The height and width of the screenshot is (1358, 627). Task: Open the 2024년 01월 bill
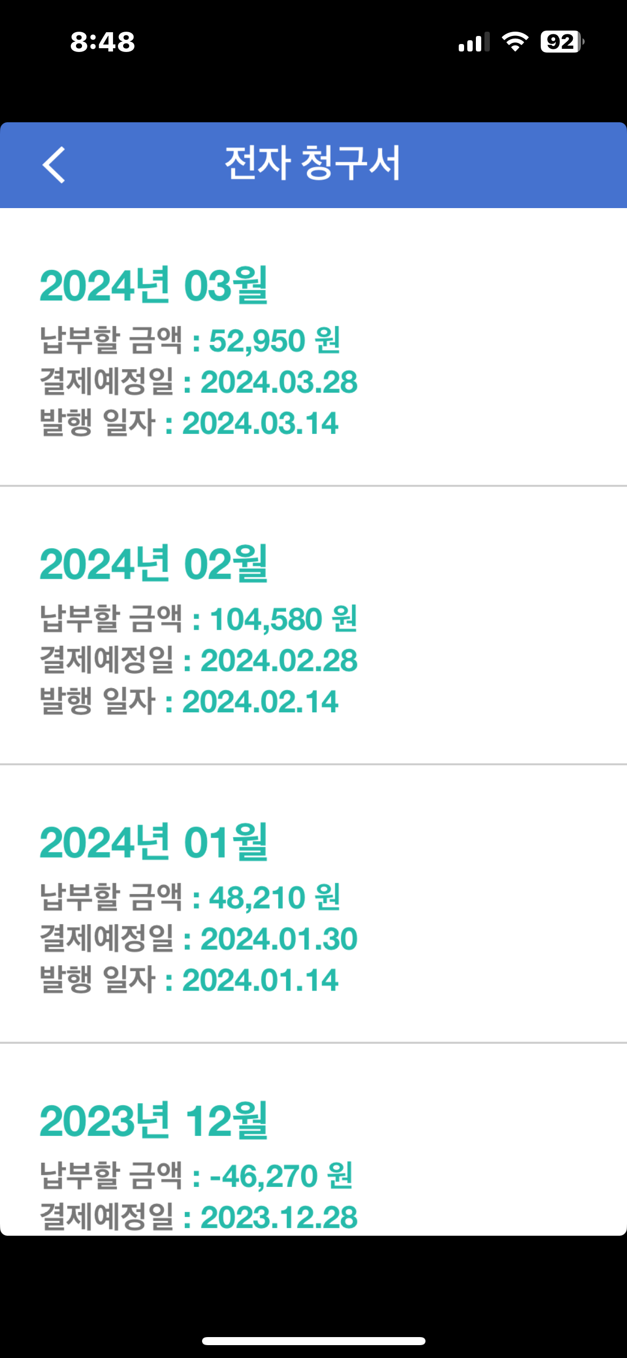pos(153,843)
